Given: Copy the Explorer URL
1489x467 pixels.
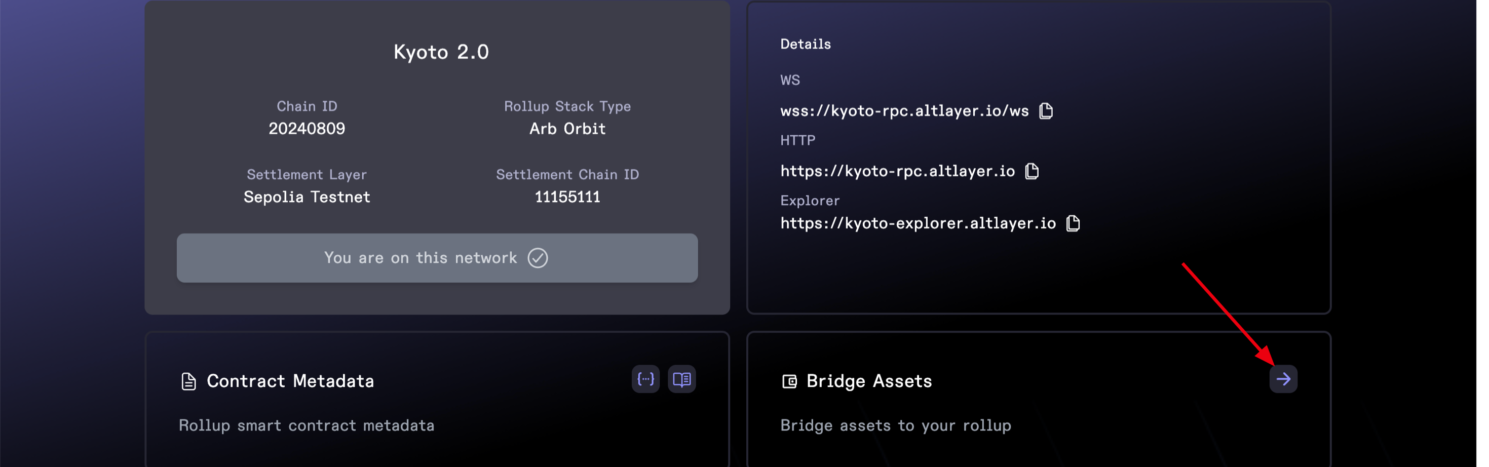Looking at the screenshot, I should coord(1073,223).
